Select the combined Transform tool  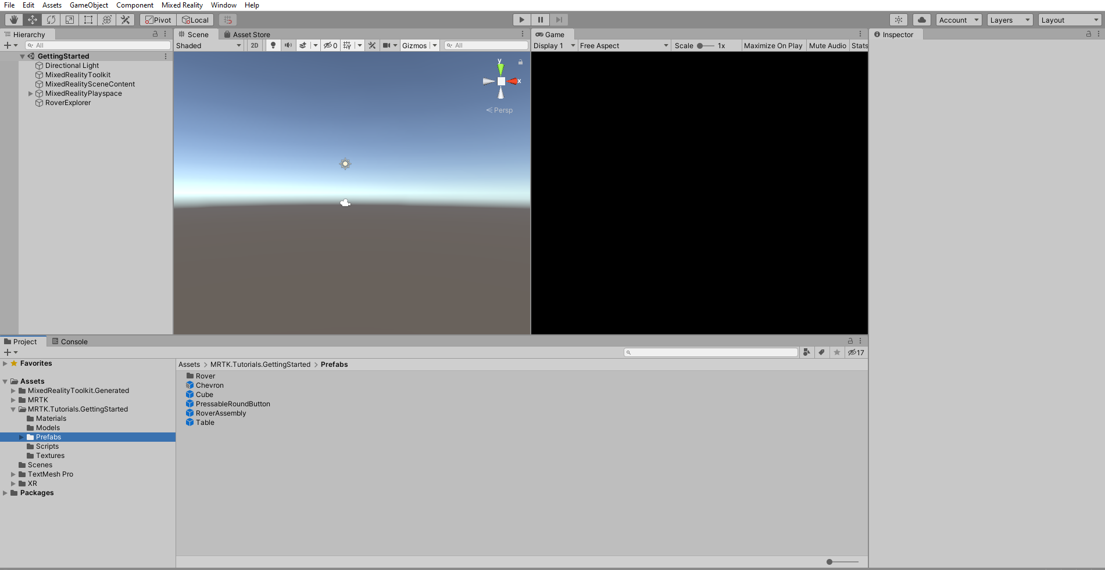[107, 20]
